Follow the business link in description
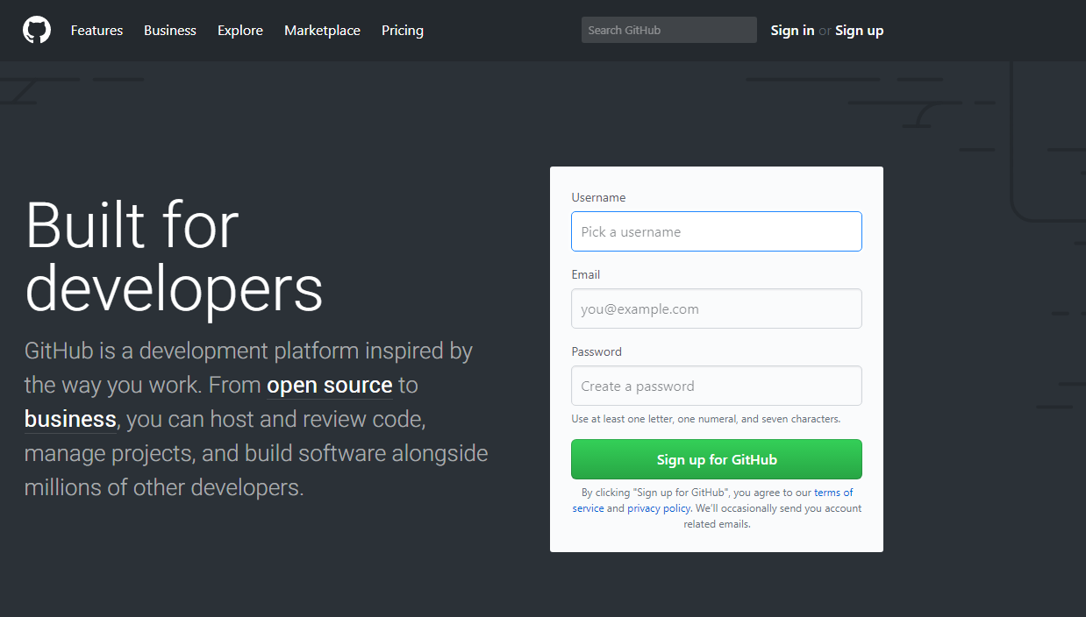Screen dimensions: 1086x617 70,420
